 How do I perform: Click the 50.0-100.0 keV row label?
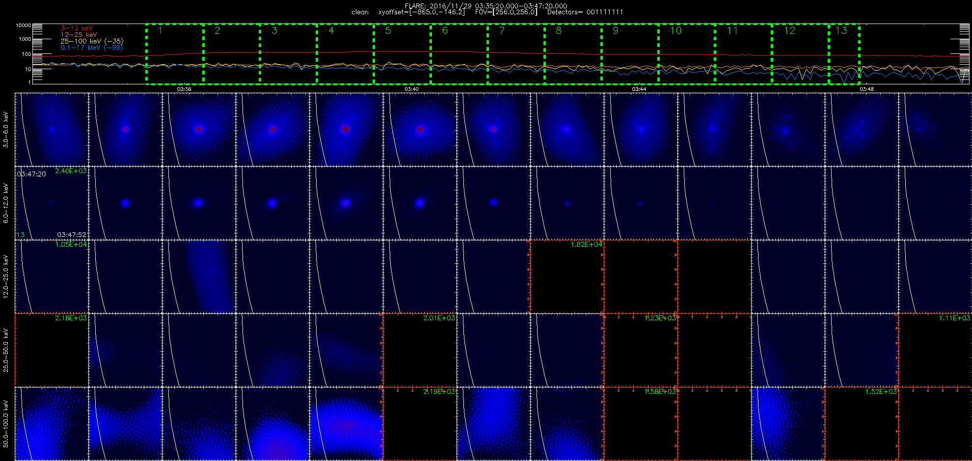point(6,424)
